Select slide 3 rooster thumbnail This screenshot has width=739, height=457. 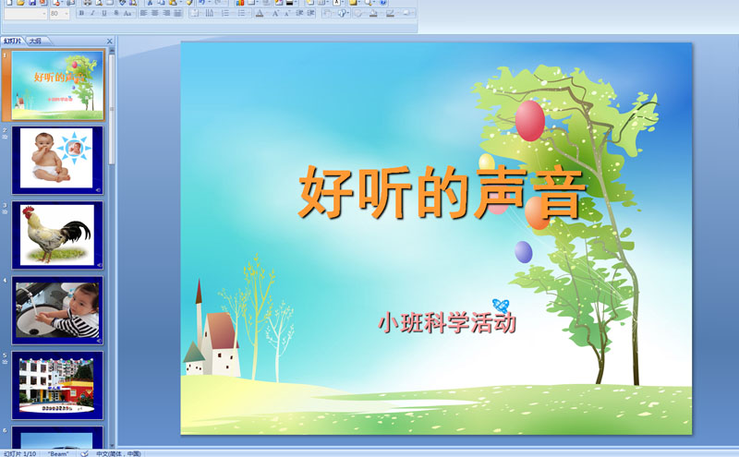57,235
